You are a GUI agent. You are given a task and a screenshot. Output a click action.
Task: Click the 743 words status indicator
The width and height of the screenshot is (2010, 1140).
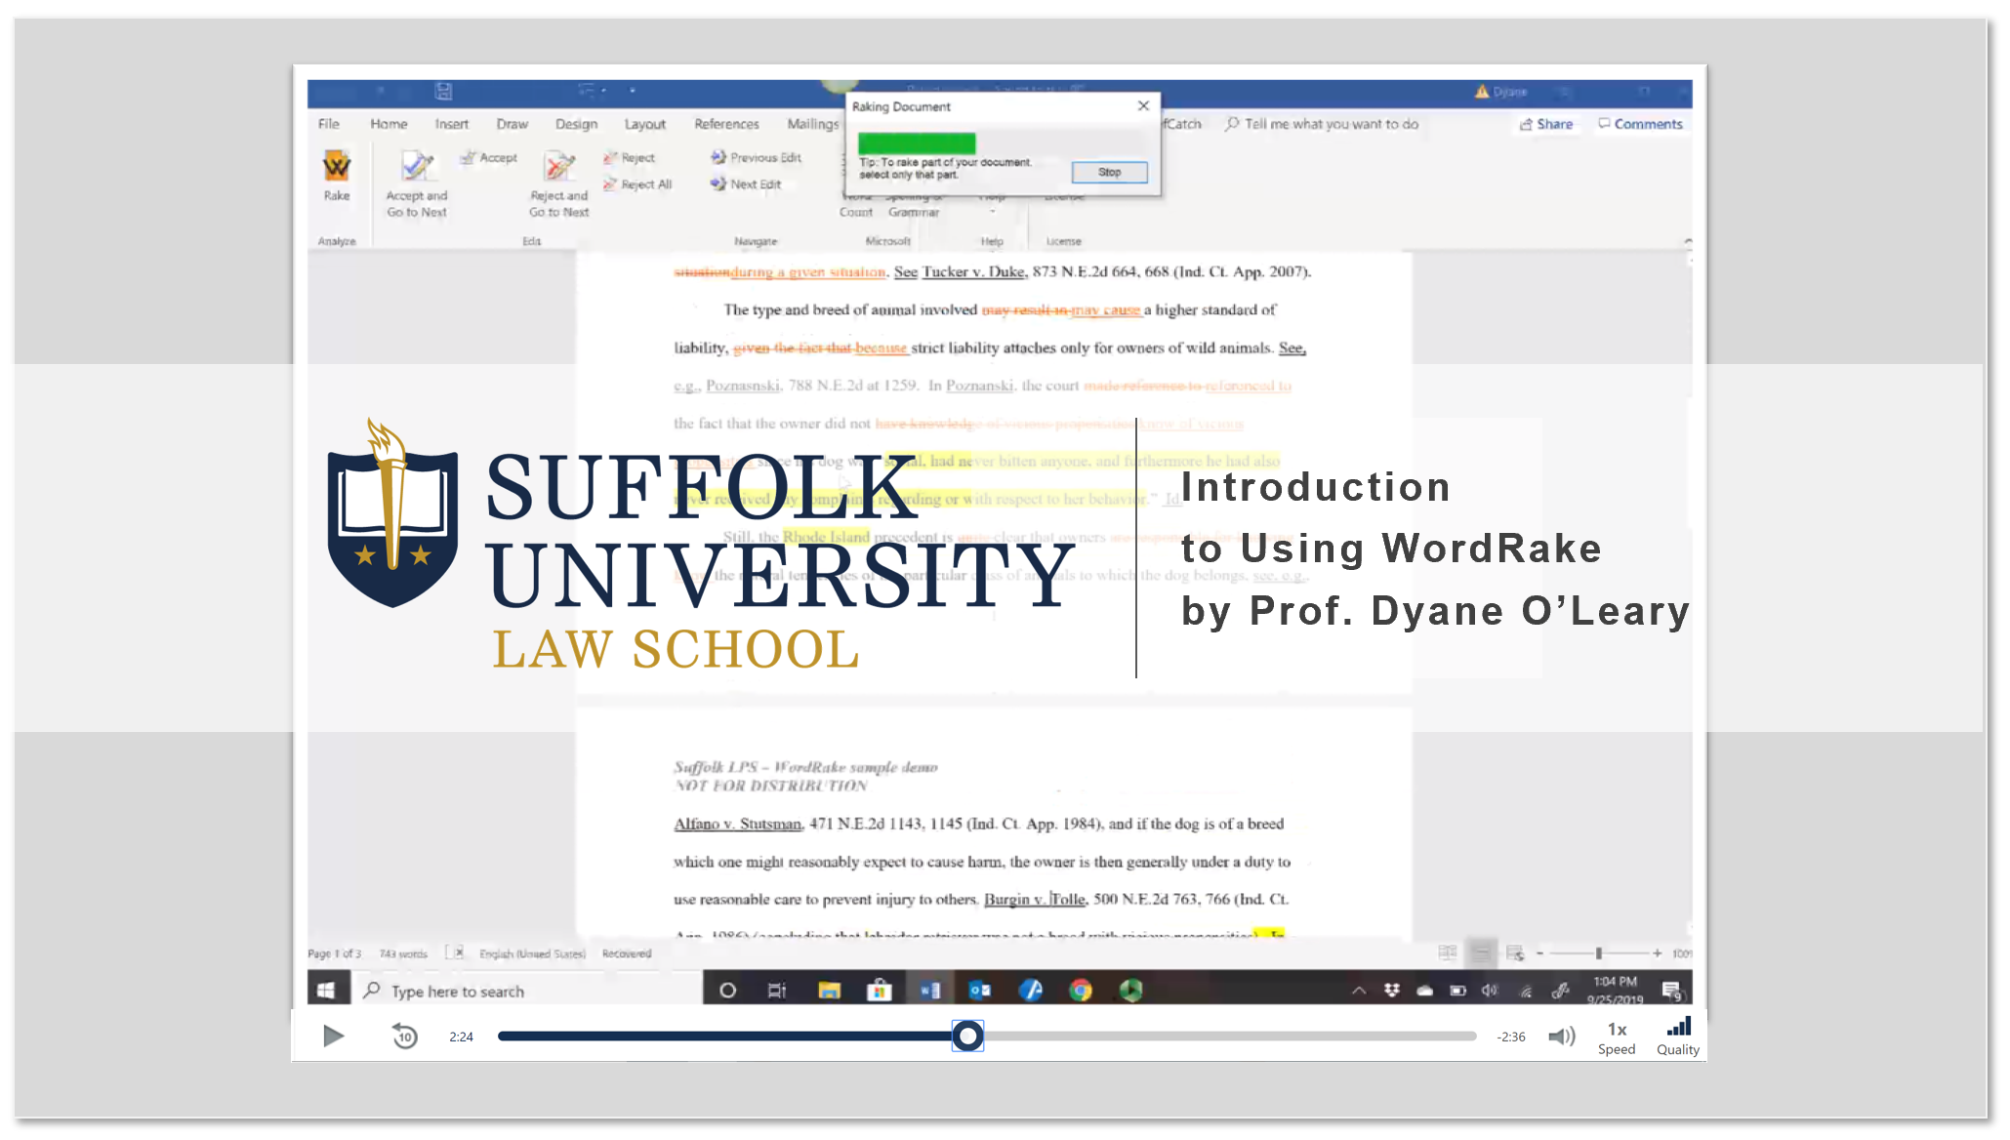pyautogui.click(x=403, y=954)
